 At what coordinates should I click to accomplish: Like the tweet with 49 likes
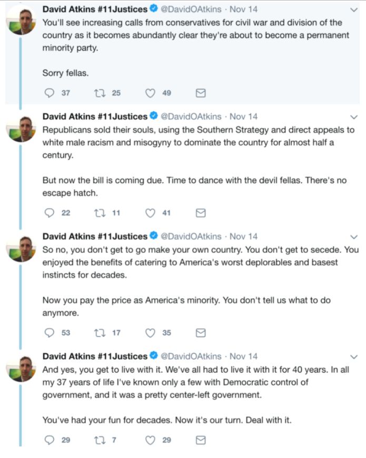click(x=150, y=93)
